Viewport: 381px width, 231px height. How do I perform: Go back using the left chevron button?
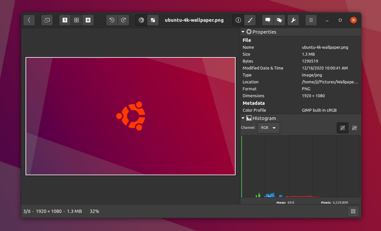[x=29, y=20]
